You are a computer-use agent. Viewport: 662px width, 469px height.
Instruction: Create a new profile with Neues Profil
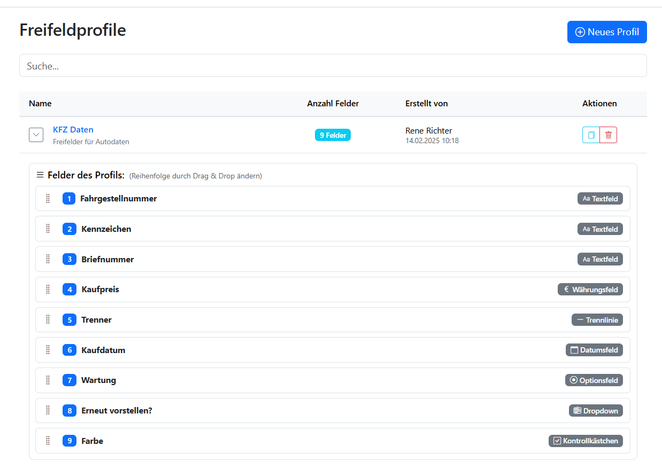(x=606, y=32)
